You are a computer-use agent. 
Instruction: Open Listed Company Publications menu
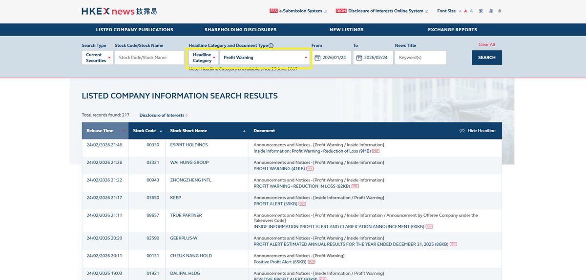click(135, 30)
